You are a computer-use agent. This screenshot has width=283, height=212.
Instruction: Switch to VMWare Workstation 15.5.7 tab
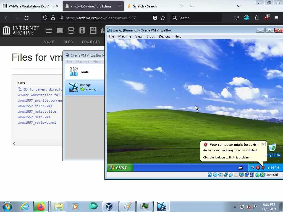click(x=31, y=6)
